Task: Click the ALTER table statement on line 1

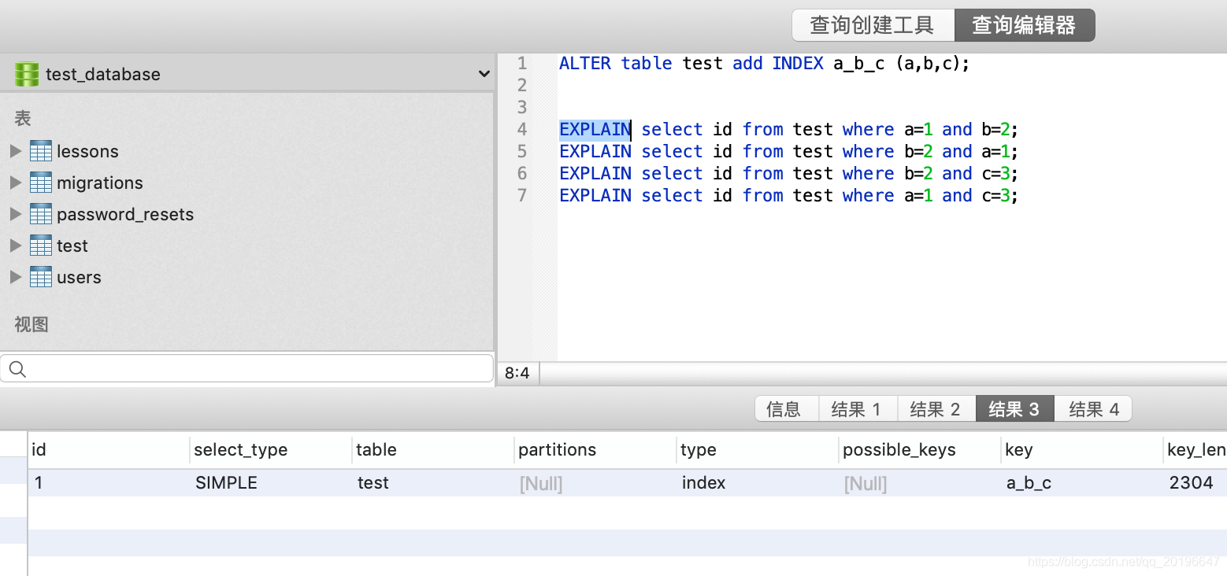Action: 764,63
